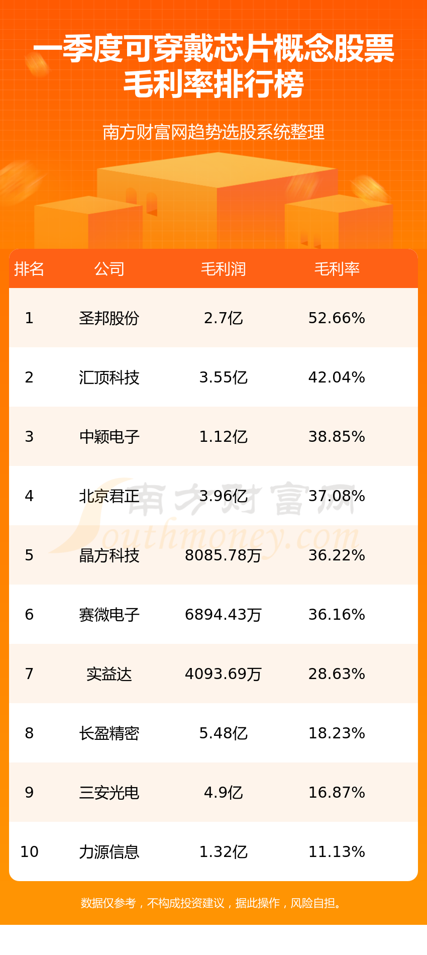
Task: Click 力源信息 in the last row
Action: (109, 852)
